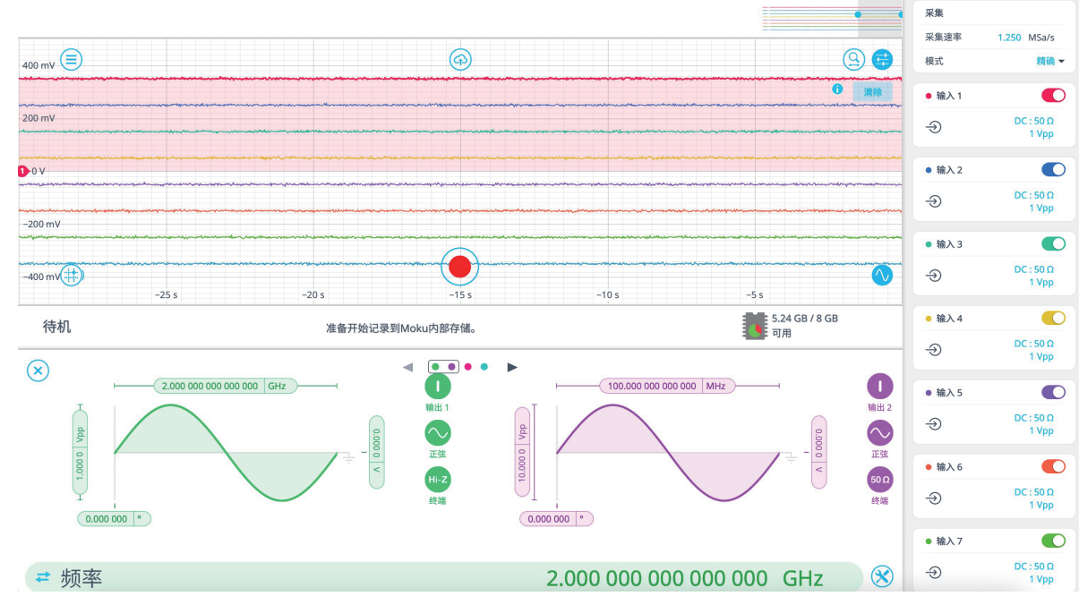The height and width of the screenshot is (596, 1079).
Task: Toggle output 2 power button (输出 2)
Action: [880, 387]
